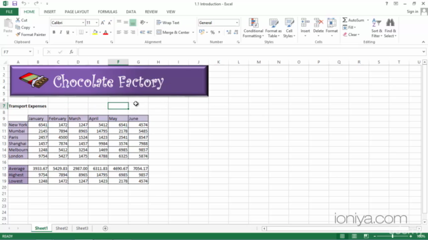This screenshot has width=428, height=240.
Task: Open the FILE tab
Action: click(x=9, y=12)
